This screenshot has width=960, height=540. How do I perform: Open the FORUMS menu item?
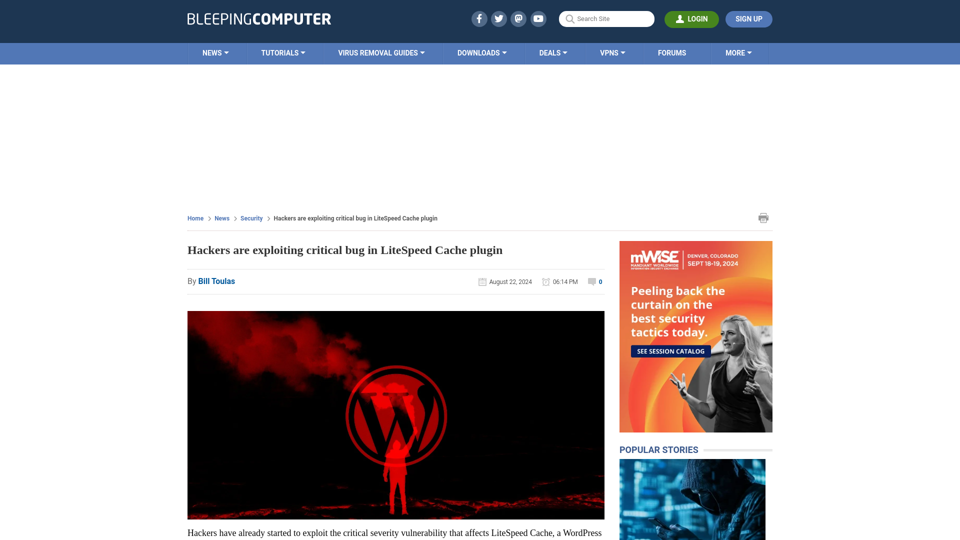click(672, 52)
